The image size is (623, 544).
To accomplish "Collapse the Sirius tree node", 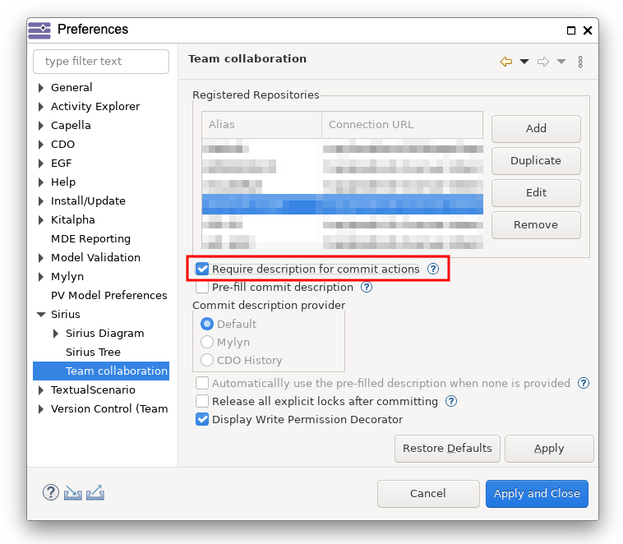I will pos(41,314).
